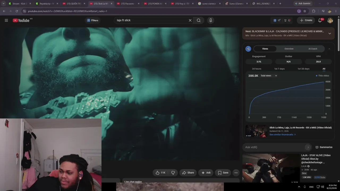Open YouTube notifications bell

(320, 20)
